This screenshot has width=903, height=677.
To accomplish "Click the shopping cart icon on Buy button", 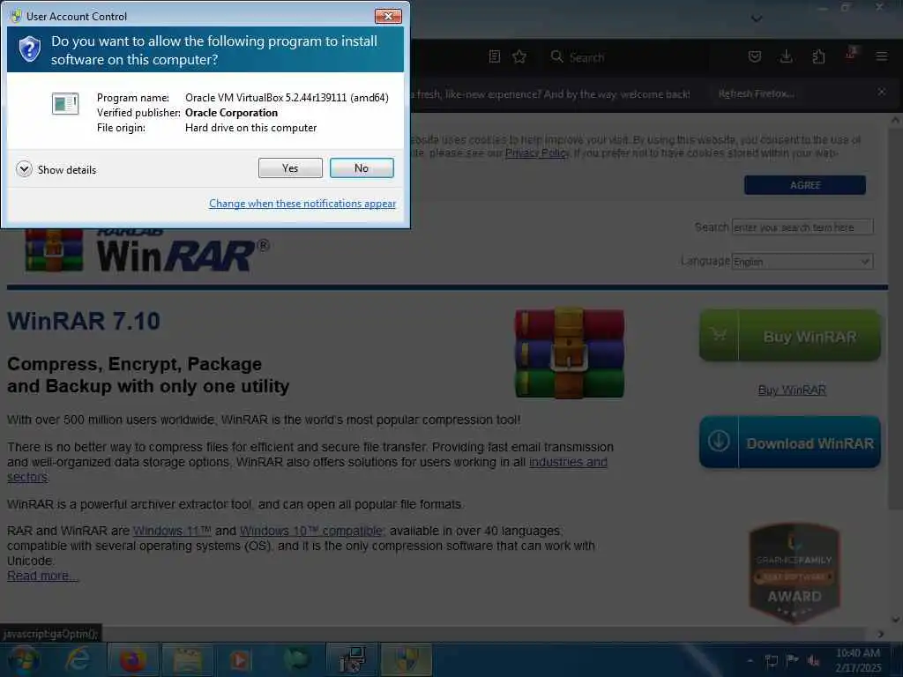I will [719, 335].
